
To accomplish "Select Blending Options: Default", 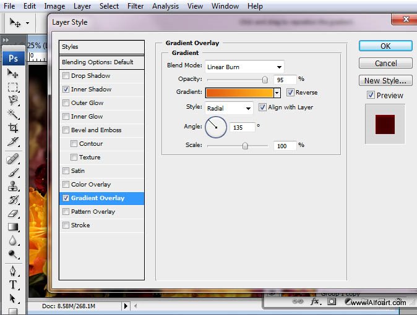I will tap(101, 62).
